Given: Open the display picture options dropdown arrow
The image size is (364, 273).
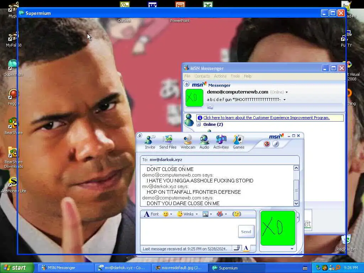Looking at the screenshot, I should point(292,249).
